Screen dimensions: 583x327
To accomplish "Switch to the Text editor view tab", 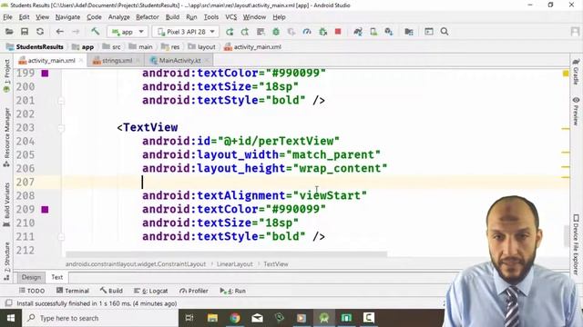I will tap(56, 277).
